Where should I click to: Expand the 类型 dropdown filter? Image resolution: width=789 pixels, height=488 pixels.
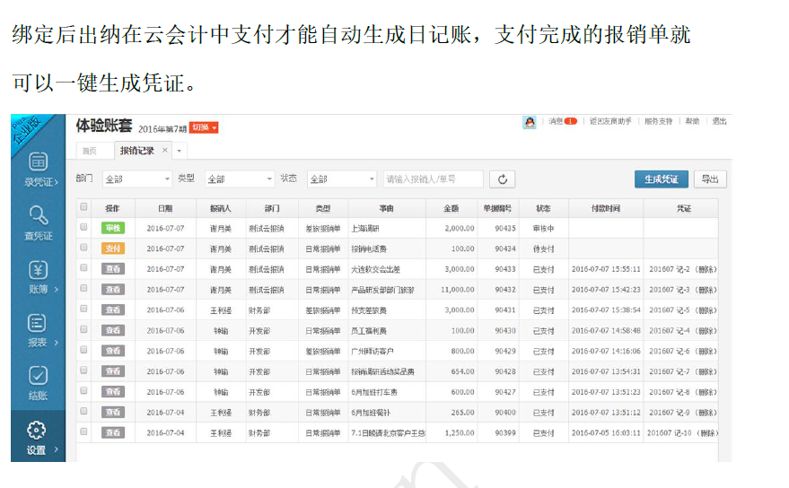click(239, 179)
